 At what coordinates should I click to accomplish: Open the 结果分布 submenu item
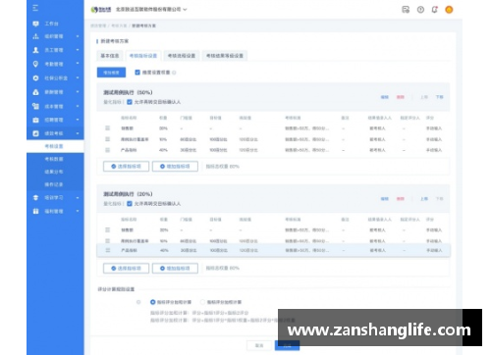coord(55,172)
